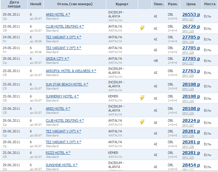Select price 28108 р for SUN STAR BEACH HOTEL
Screen dimensions: 218x172
click(x=191, y=84)
